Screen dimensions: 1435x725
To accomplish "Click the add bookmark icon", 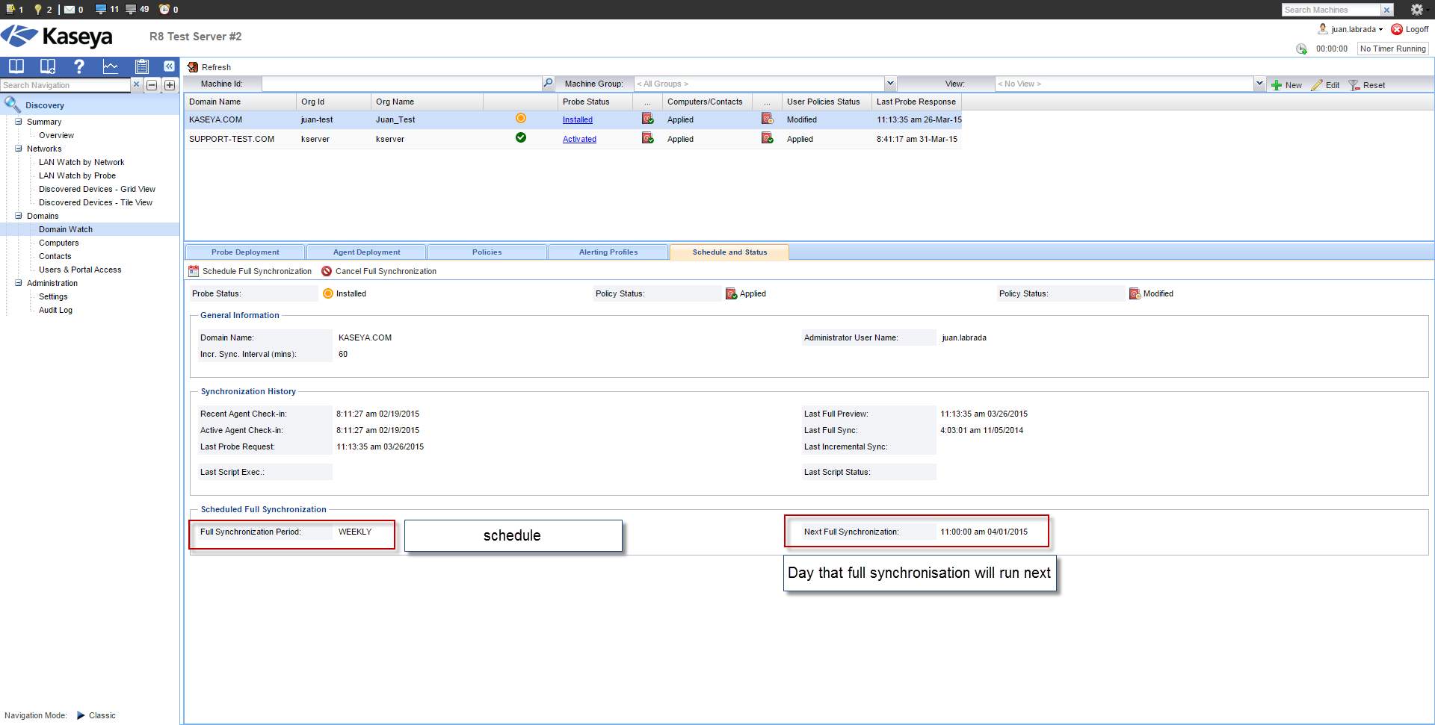I will click(x=47, y=66).
